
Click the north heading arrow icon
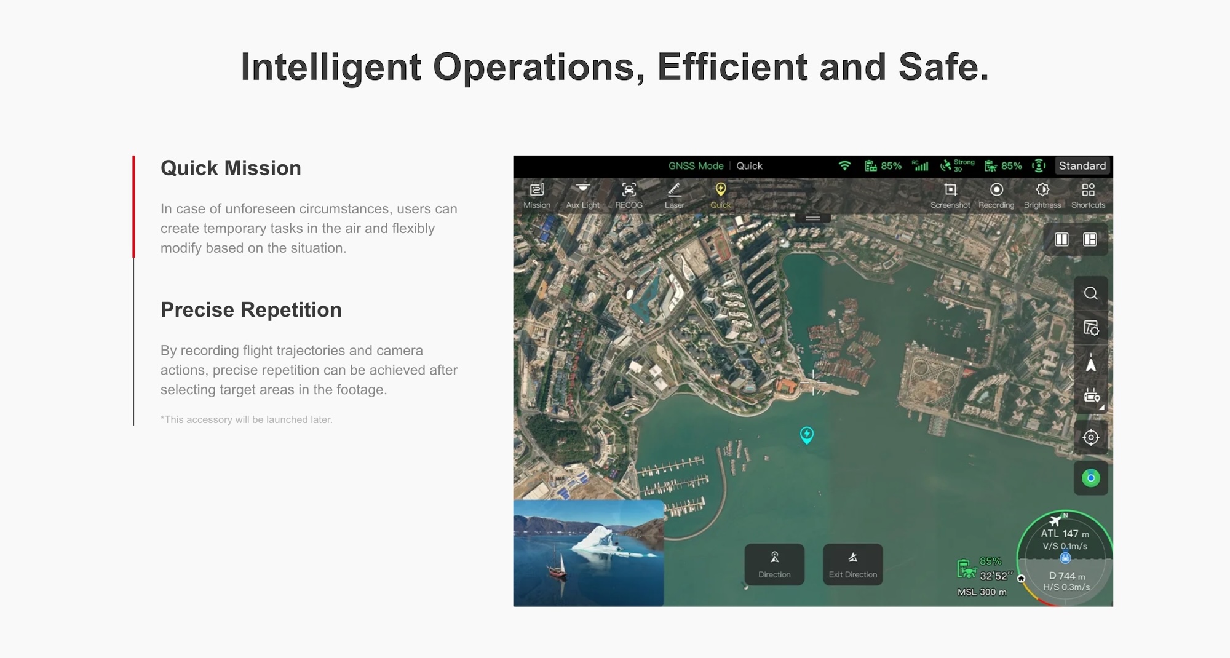pyautogui.click(x=1090, y=363)
